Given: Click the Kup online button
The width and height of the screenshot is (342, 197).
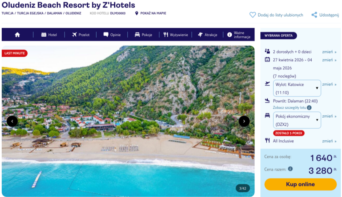Looking at the screenshot, I should pyautogui.click(x=300, y=184).
